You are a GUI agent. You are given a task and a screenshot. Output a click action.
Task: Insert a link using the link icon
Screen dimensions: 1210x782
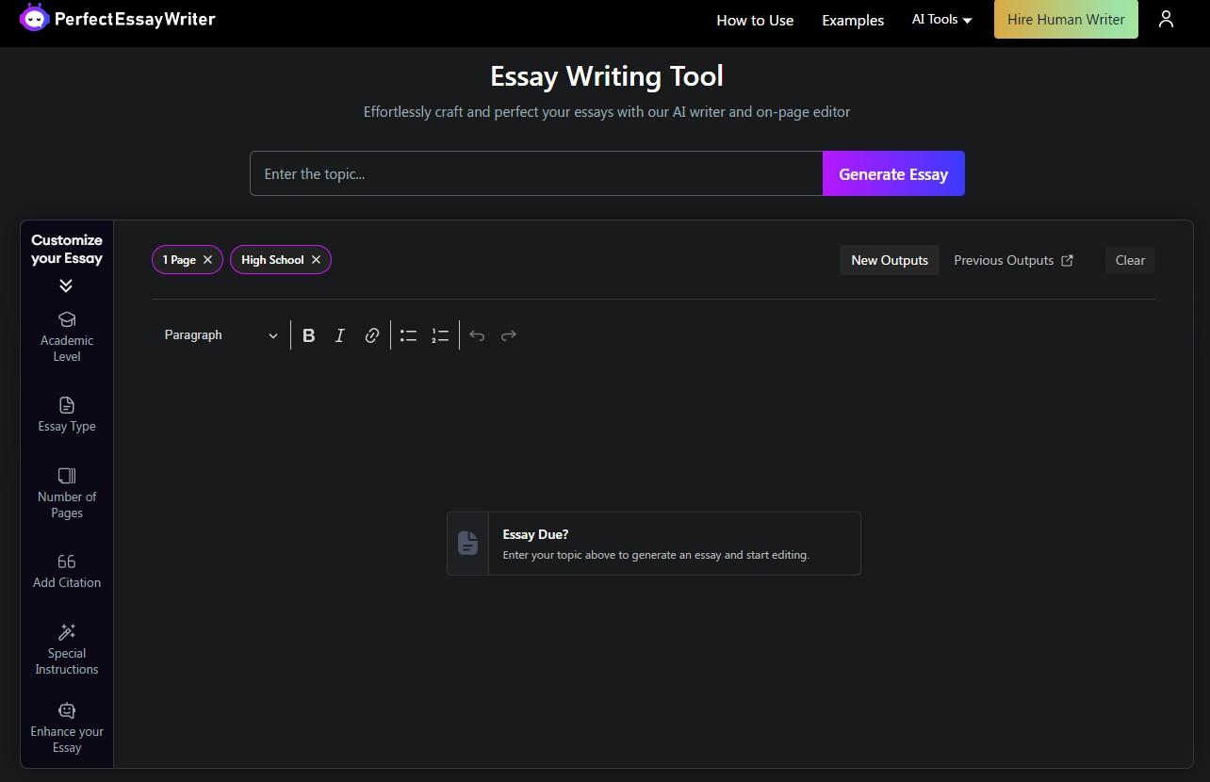372,335
